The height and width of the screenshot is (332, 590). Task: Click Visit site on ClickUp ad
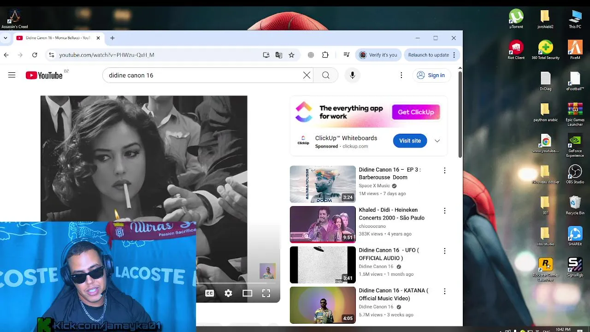pos(410,141)
